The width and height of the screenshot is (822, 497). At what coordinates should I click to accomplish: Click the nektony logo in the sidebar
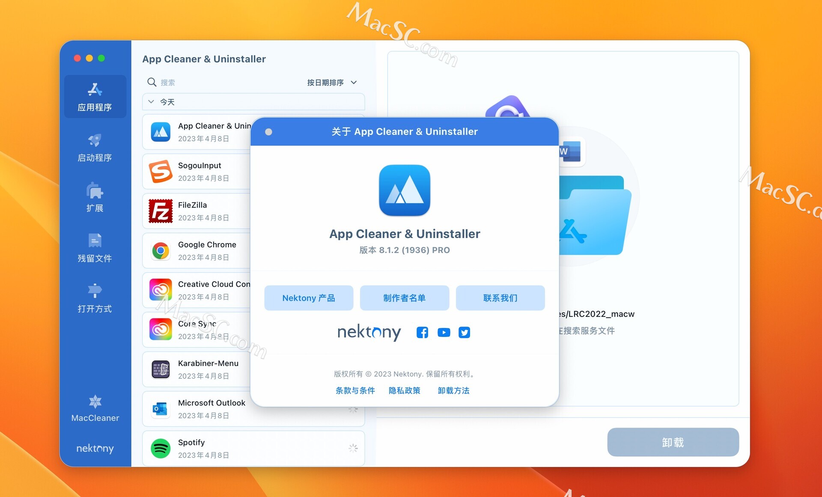tap(95, 448)
